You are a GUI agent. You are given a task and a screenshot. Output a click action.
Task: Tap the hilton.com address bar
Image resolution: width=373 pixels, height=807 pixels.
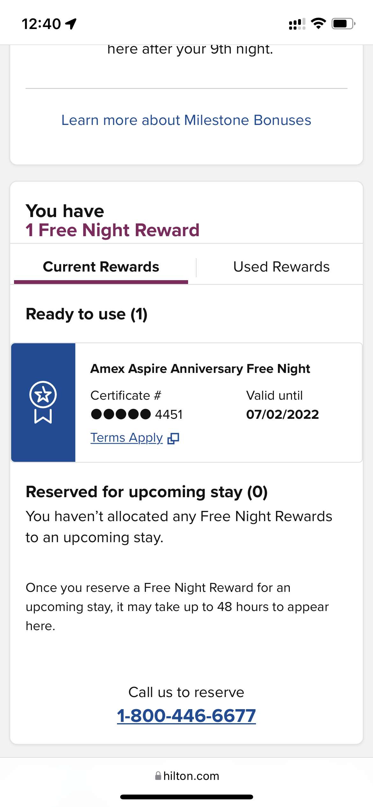[x=191, y=776]
